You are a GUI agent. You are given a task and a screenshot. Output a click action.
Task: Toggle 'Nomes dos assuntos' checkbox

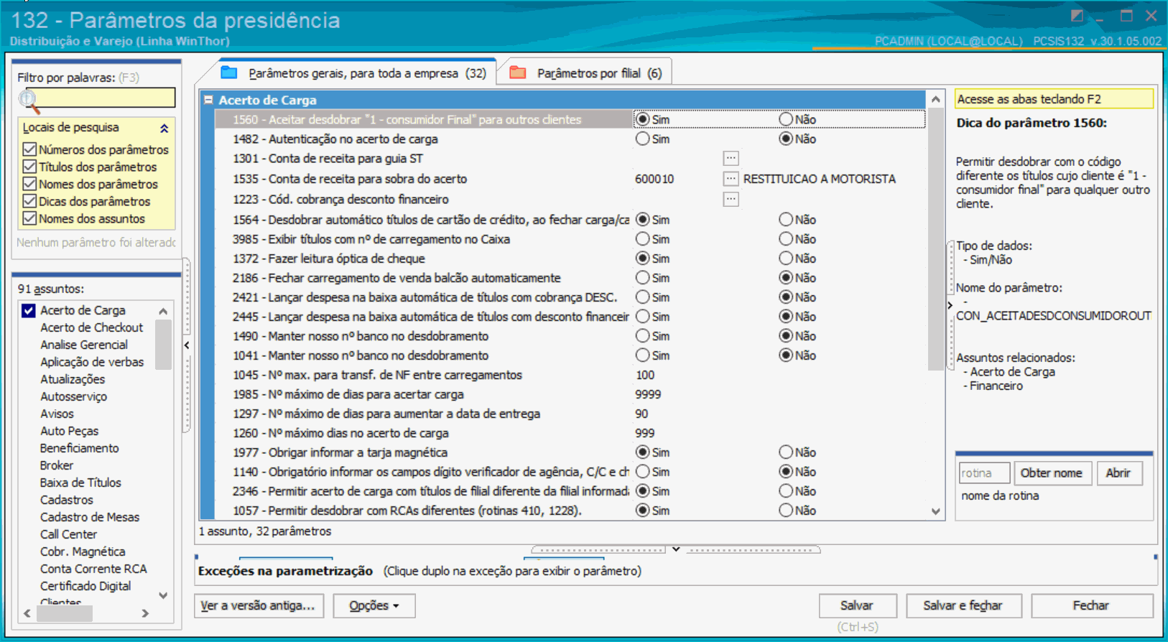click(x=29, y=218)
